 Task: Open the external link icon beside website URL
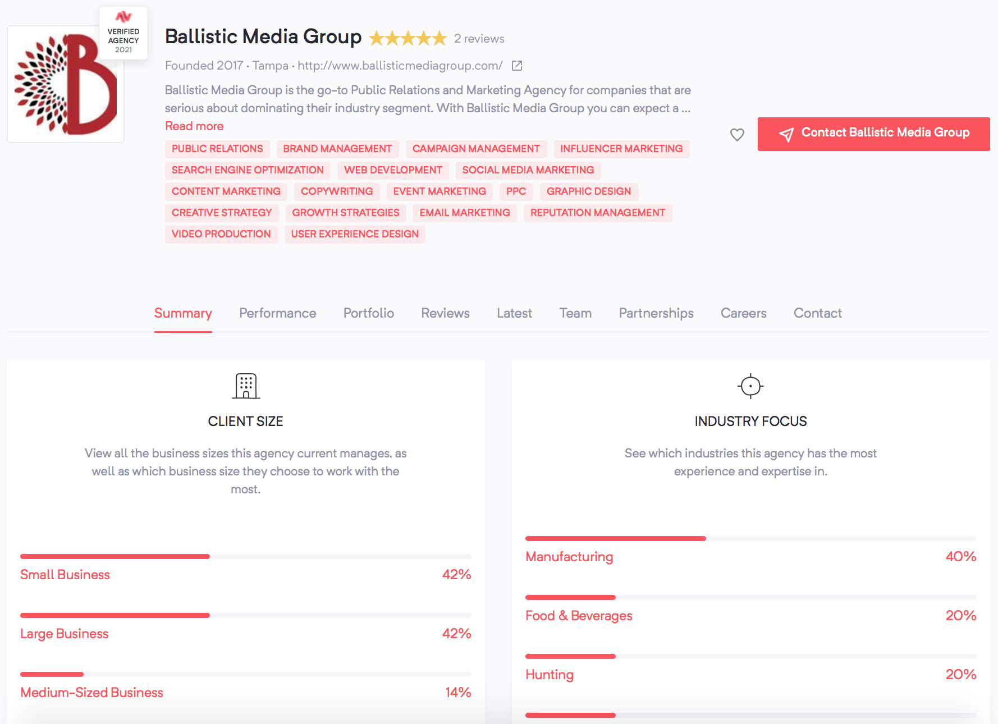(x=517, y=66)
